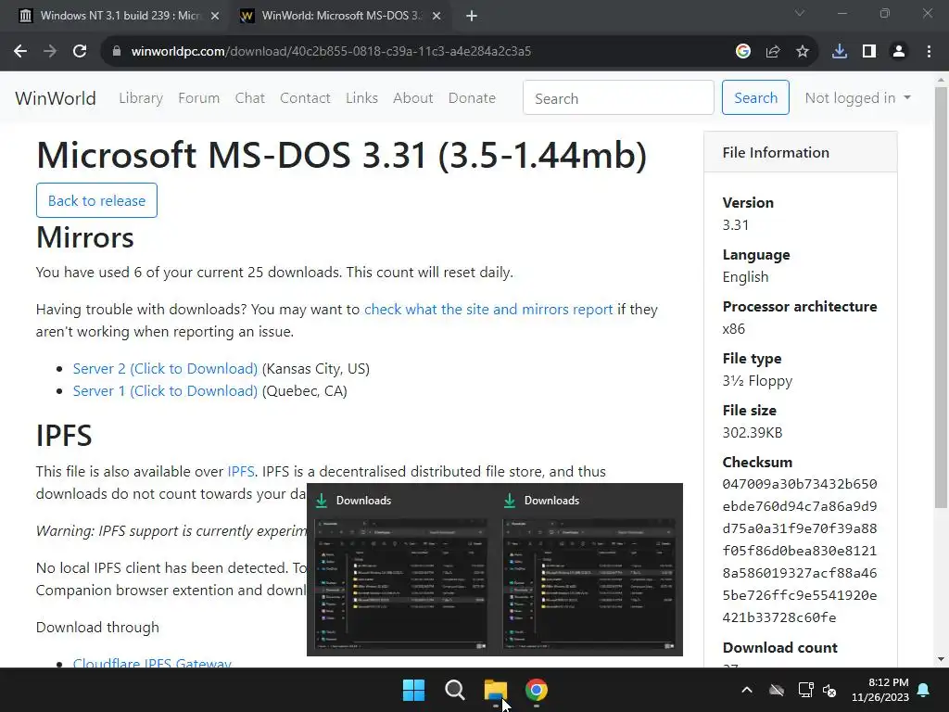Click the page vertical scrollbar thumb

pyautogui.click(x=941, y=297)
